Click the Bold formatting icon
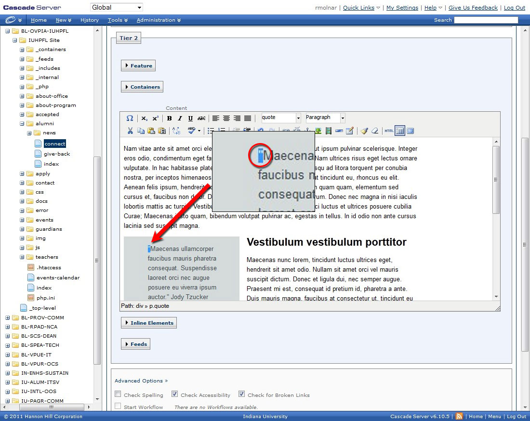530x421 pixels. (x=169, y=118)
